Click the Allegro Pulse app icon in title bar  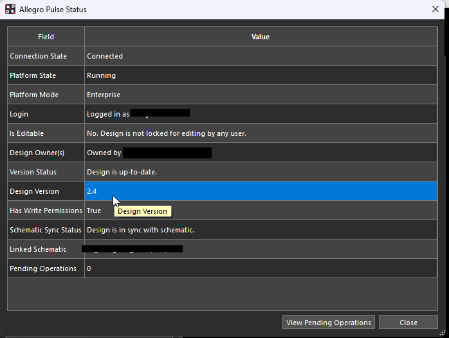(x=10, y=10)
